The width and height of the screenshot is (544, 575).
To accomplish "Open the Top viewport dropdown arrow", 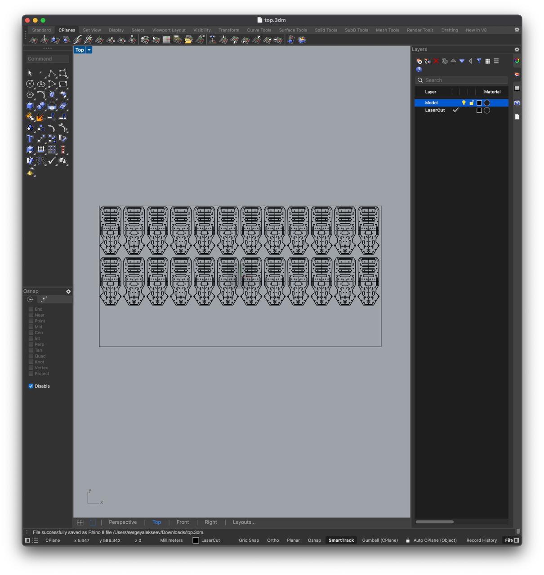I will pyautogui.click(x=89, y=50).
